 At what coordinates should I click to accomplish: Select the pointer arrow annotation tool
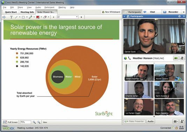click(4, 17)
